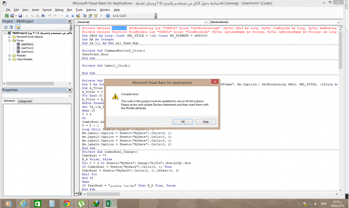Screen dimensions: 349x208
Task: Open Object Browser toolbar icon
Action: 96,16
